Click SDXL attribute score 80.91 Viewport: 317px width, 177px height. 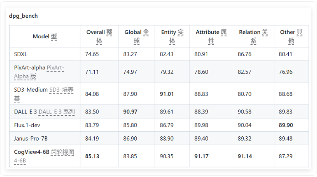pyautogui.click(x=201, y=54)
